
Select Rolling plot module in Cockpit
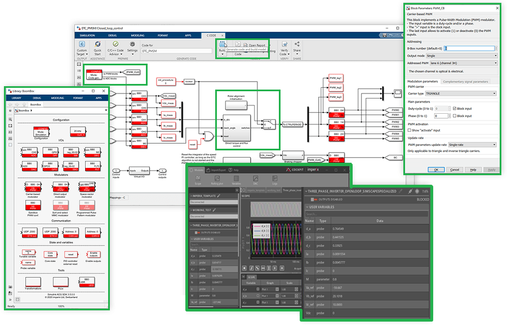click(x=217, y=180)
